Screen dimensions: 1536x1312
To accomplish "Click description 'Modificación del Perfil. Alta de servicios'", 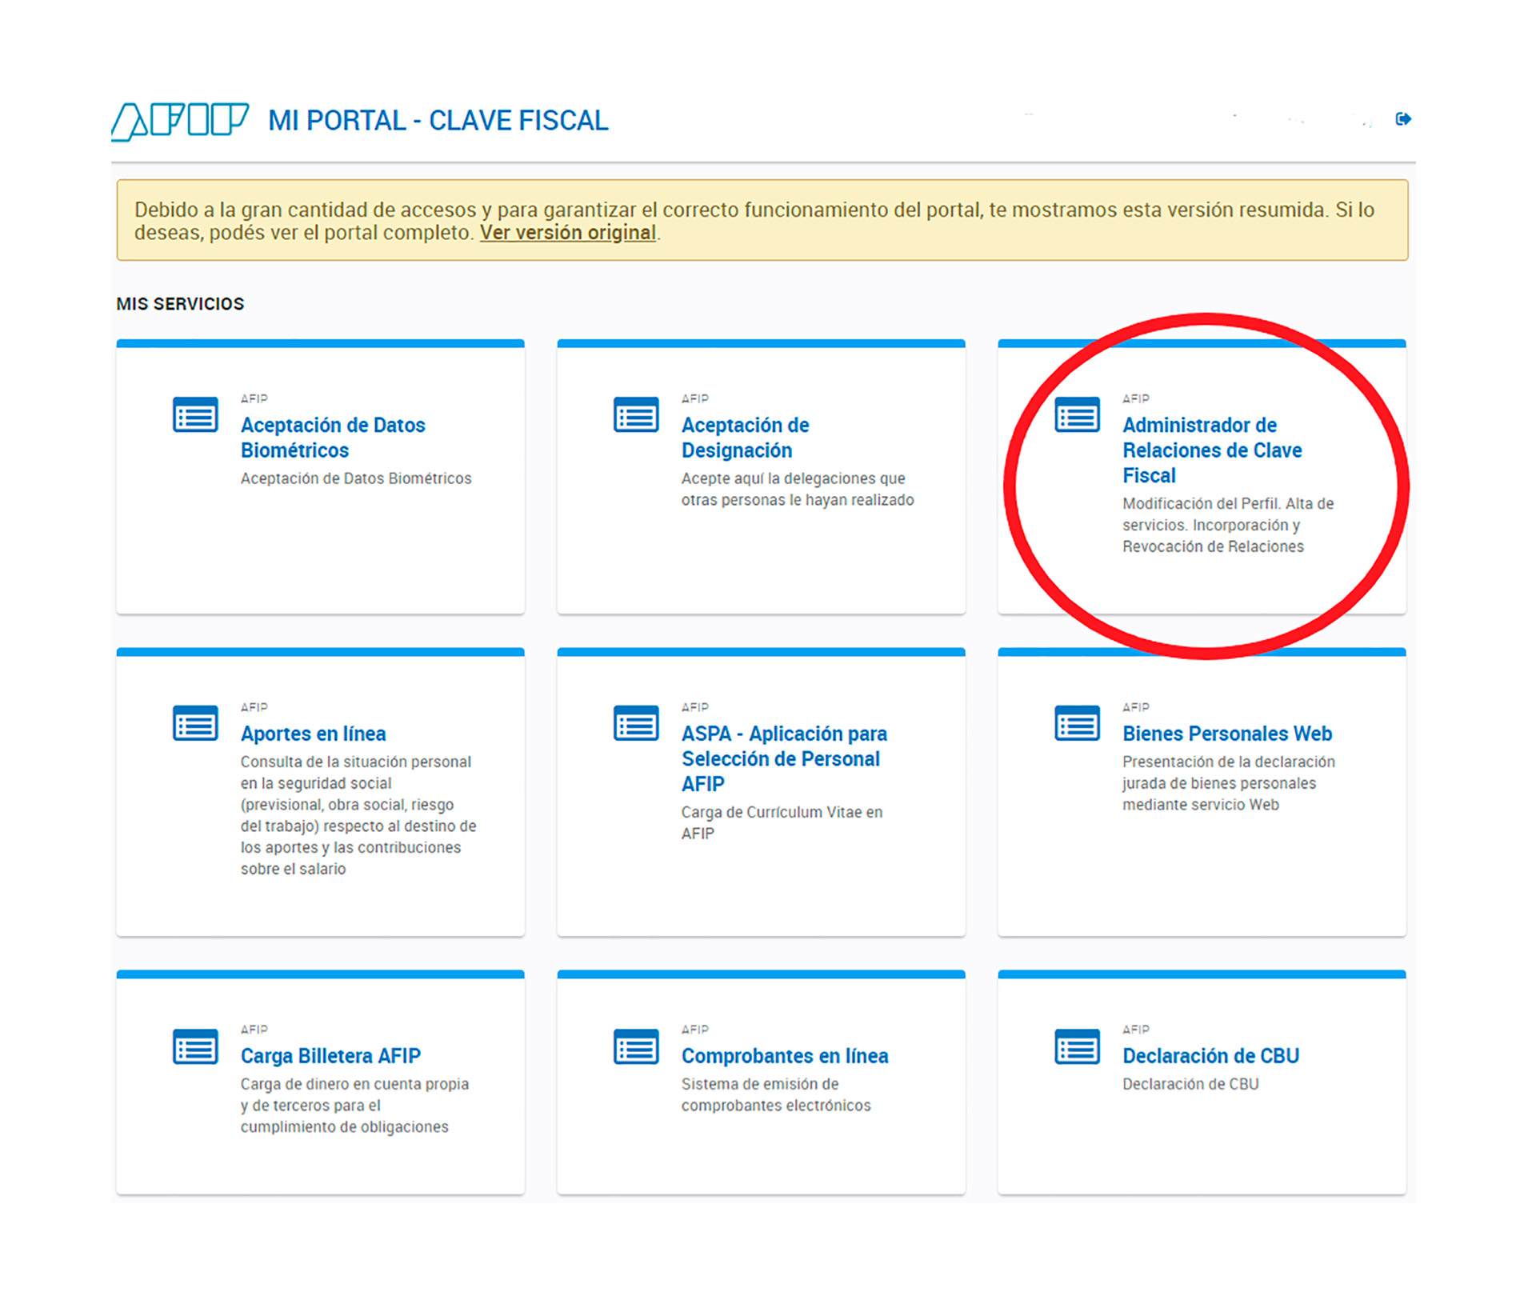I will (1228, 525).
